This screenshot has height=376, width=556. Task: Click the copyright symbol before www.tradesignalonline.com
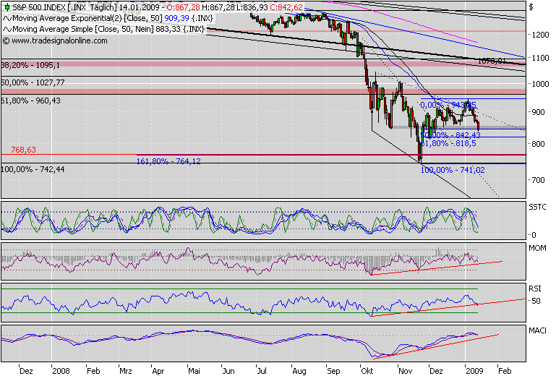pyautogui.click(x=6, y=40)
